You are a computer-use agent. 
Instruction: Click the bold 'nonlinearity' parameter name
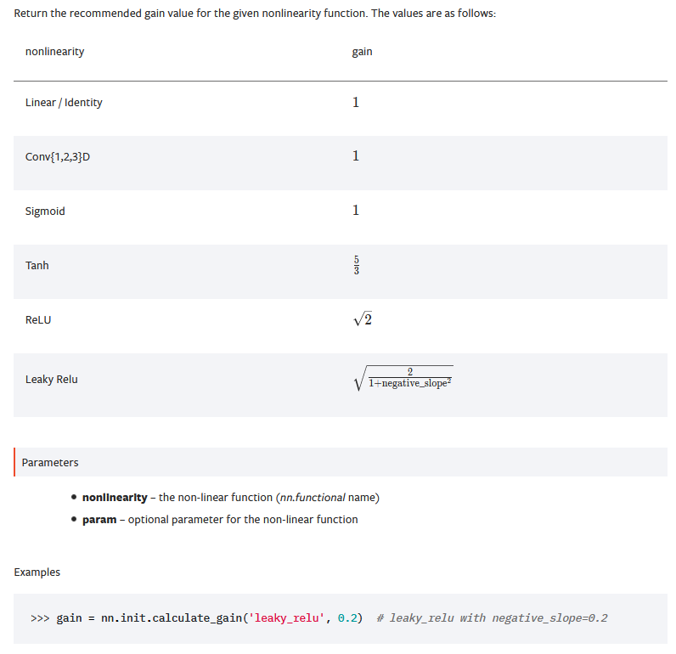point(115,498)
